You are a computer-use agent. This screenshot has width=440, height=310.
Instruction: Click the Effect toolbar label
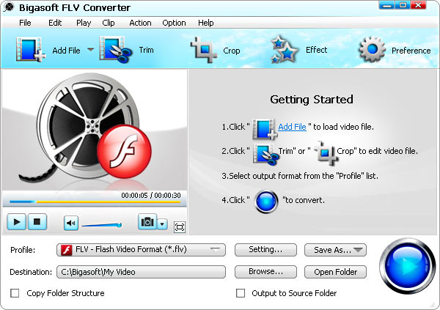316,50
